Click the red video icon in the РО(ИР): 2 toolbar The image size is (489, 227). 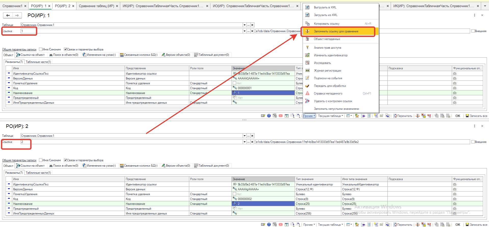tap(281, 225)
